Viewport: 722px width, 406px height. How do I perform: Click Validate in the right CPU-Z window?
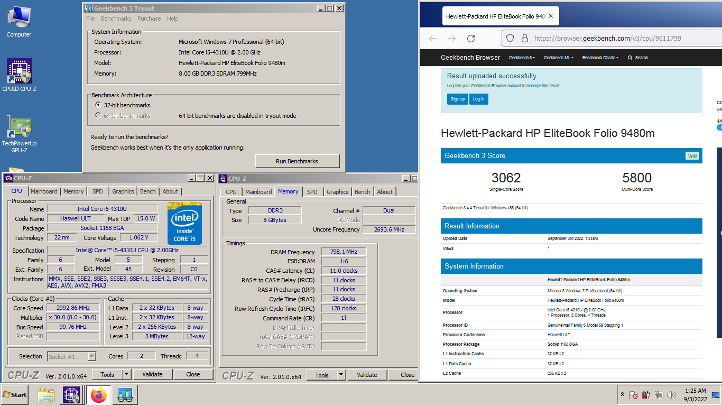tap(367, 375)
